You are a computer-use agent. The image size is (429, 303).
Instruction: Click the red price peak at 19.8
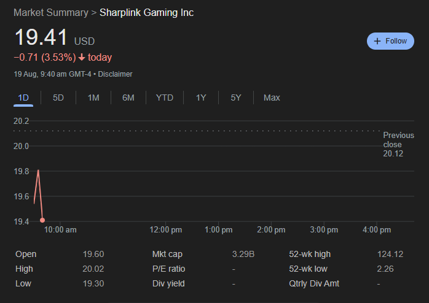click(x=39, y=171)
